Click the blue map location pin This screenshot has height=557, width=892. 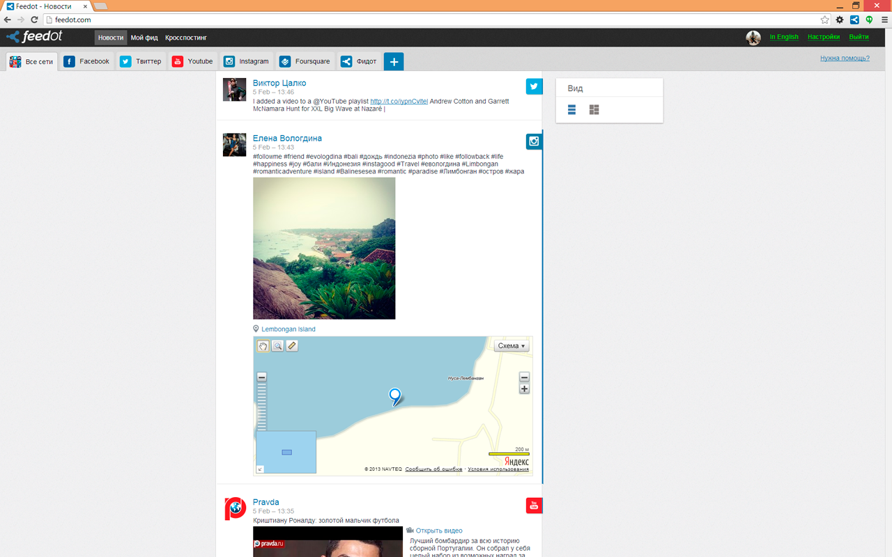(394, 397)
